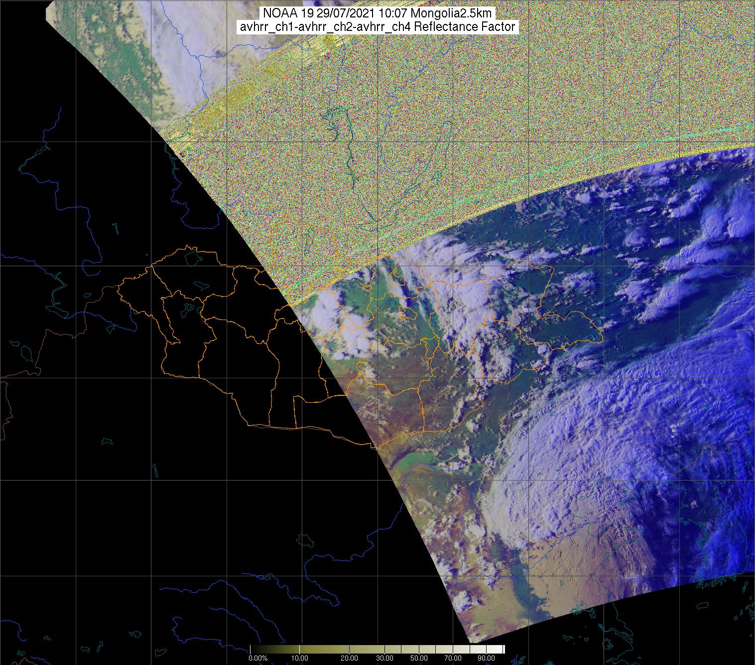Click the 20.00 label on the color scale
Image resolution: width=755 pixels, height=665 pixels.
(x=349, y=659)
